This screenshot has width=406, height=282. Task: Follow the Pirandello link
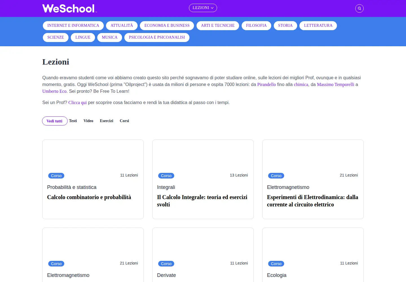[x=266, y=85]
